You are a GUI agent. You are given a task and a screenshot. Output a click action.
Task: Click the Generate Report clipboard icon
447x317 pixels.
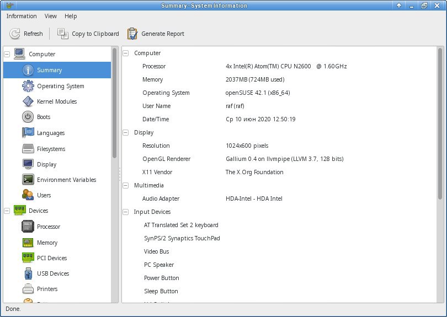click(x=132, y=34)
